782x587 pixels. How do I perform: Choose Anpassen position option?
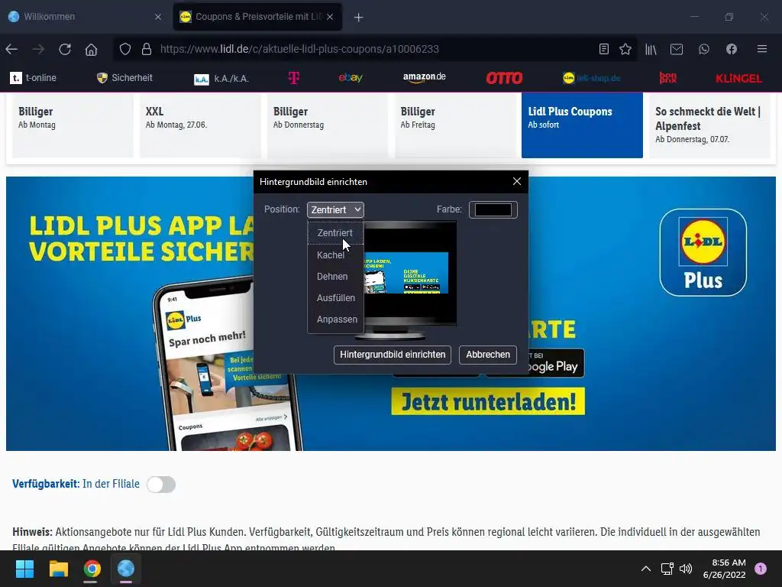click(x=336, y=319)
